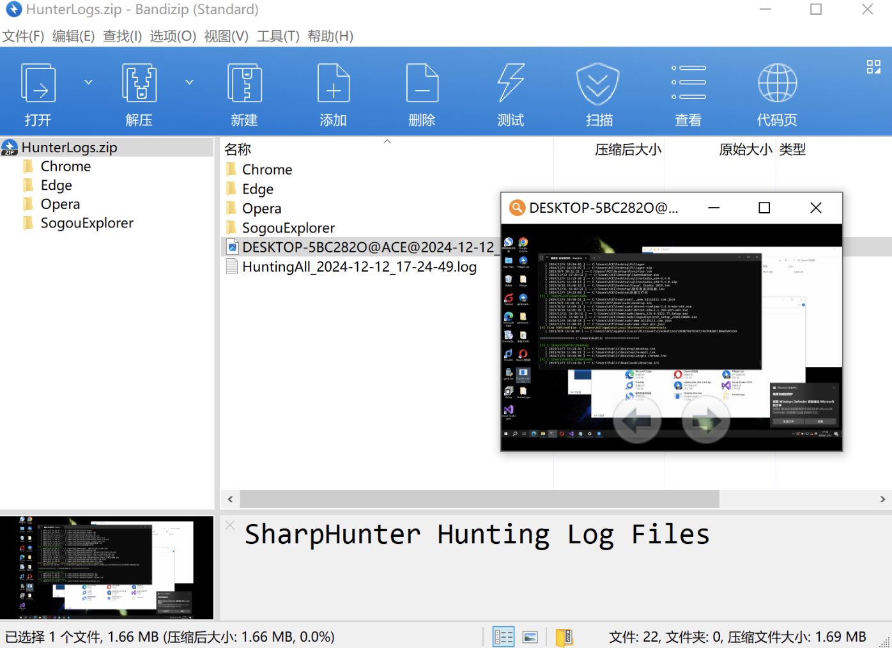Click the Scan (扫描) shield icon
Screen dimensions: 892x648
pyautogui.click(x=598, y=83)
